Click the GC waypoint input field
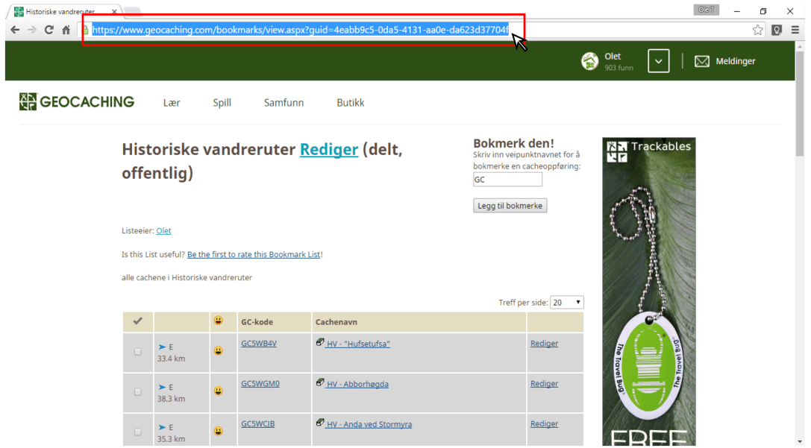The image size is (811, 448). (x=507, y=180)
